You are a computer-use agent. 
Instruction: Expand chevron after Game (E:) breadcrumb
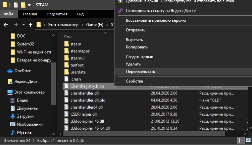107,25
